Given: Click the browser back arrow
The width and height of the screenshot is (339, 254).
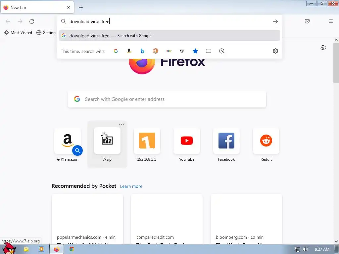Looking at the screenshot, I should click(8, 21).
